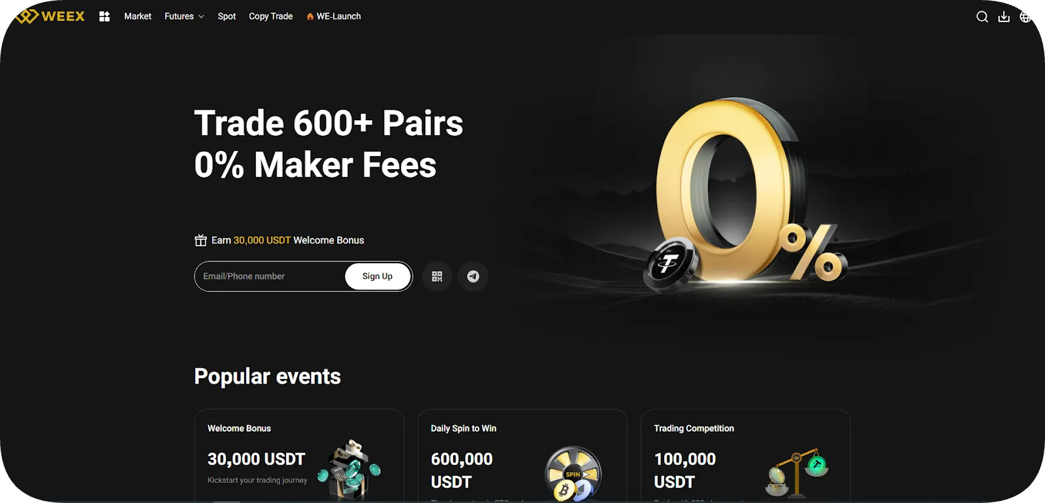The image size is (1045, 503).
Task: Open the language globe icon
Action: coord(1025,17)
